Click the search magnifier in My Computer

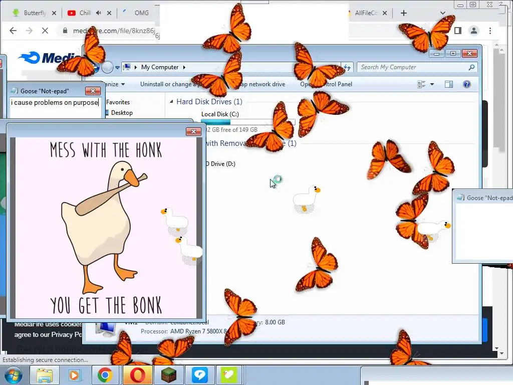pos(471,67)
